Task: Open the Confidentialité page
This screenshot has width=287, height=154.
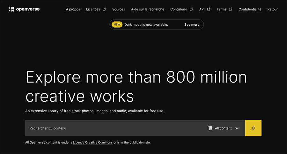Action: 250,9
